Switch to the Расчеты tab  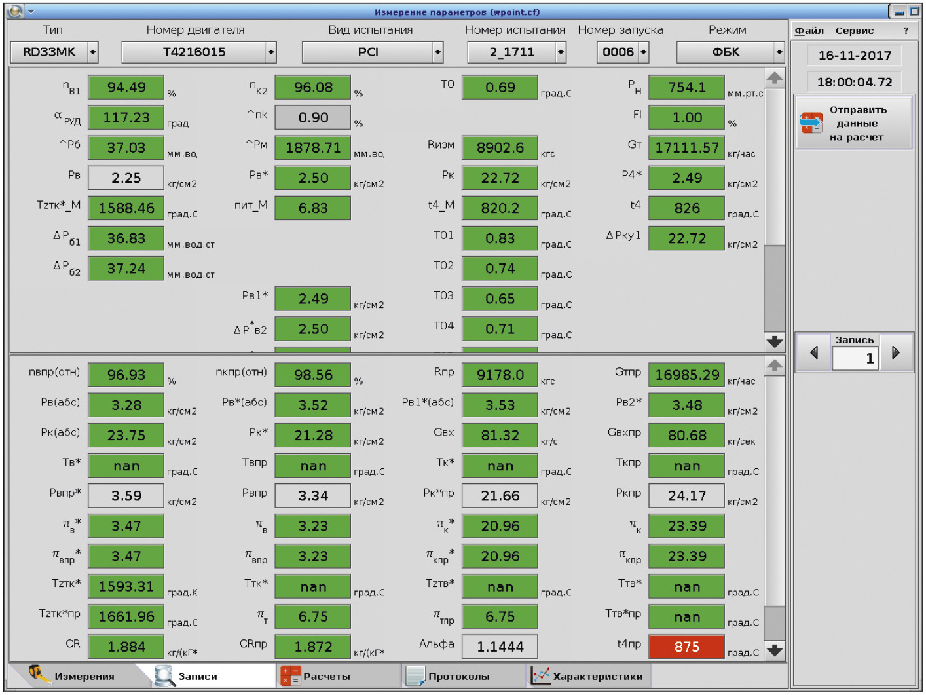(339, 676)
